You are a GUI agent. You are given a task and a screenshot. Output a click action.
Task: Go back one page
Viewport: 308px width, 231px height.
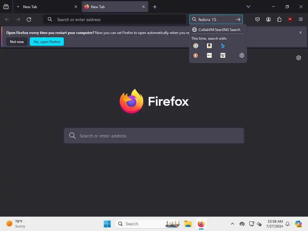pyautogui.click(x=7, y=20)
